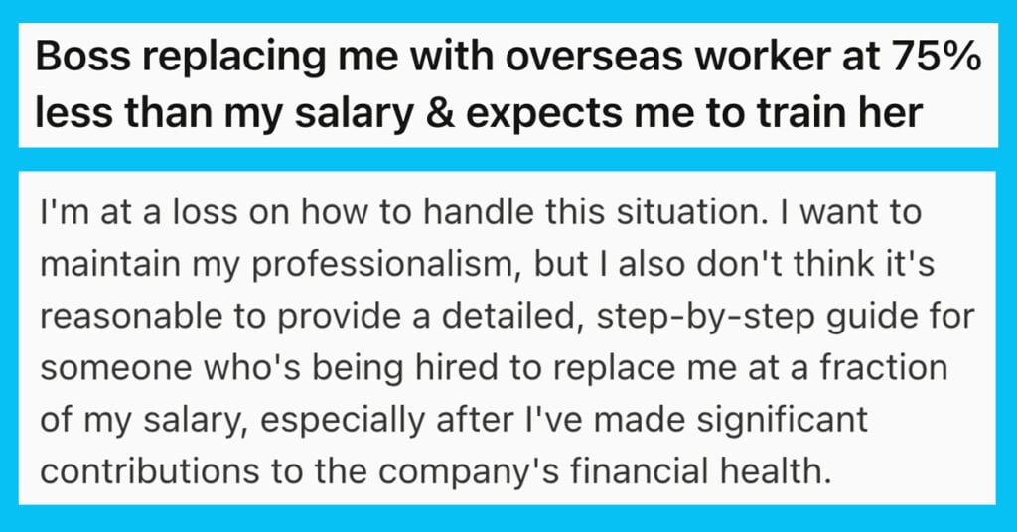Image resolution: width=1017 pixels, height=532 pixels.
Task: Click the bold post title heading
Action: 508,84
